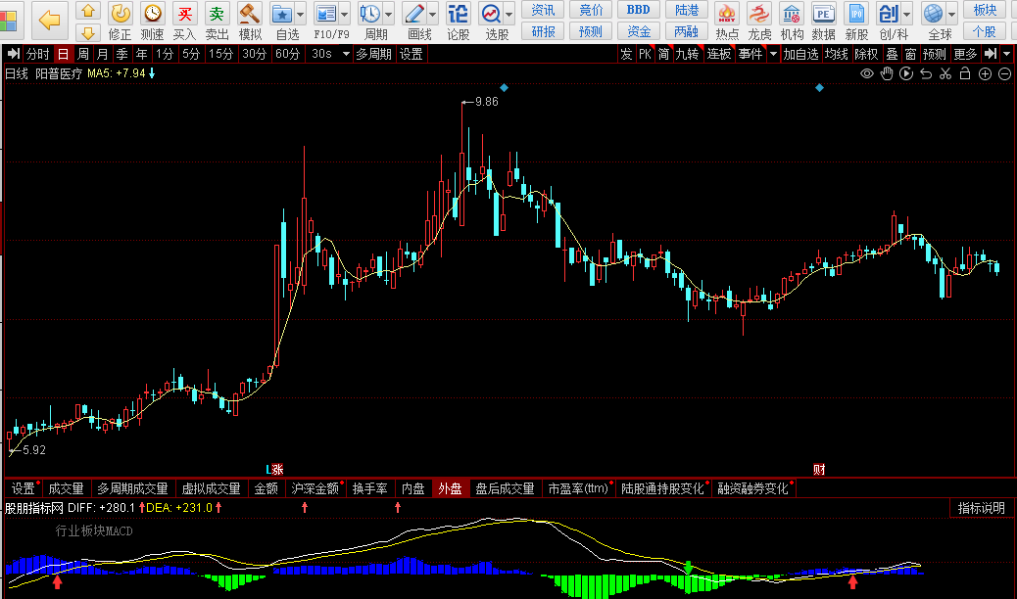Screen dimensions: 1017x599
Task: Expand the 自选 dropdown arrow
Action: coord(301,14)
